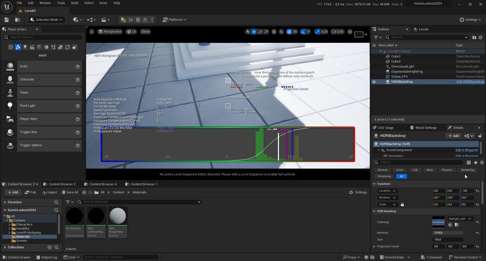This screenshot has width=486, height=261.
Task: Click the Save current level icon
Action: pyautogui.click(x=6, y=20)
